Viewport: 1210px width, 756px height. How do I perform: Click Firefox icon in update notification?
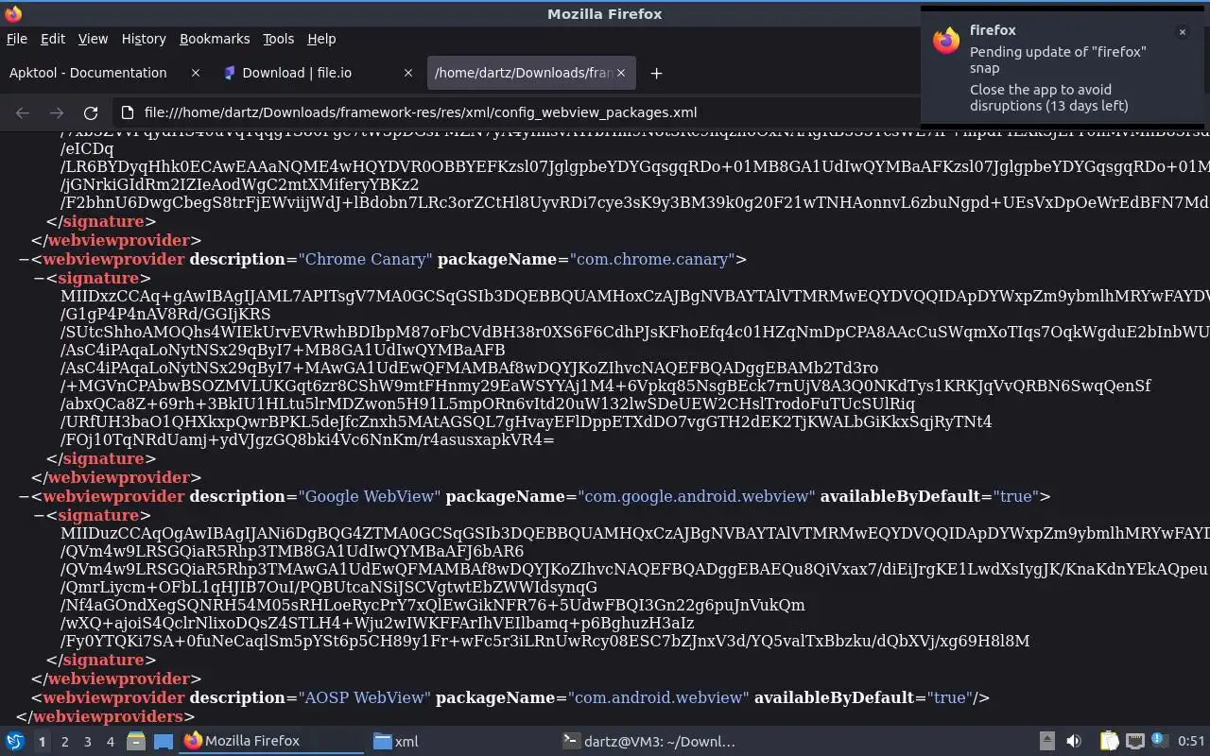946,40
